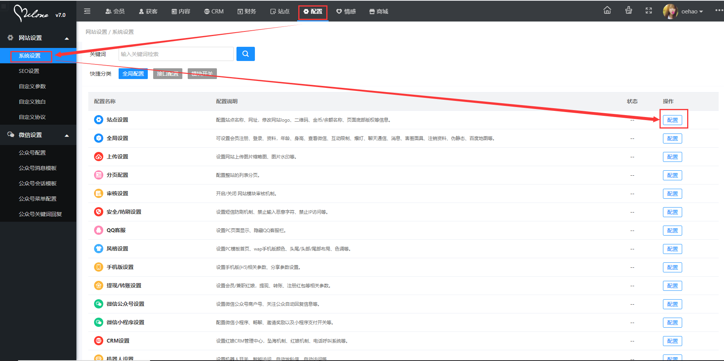724x361 pixels.
Task: Click the 安全/防刷设置 shield icon
Action: click(x=99, y=212)
